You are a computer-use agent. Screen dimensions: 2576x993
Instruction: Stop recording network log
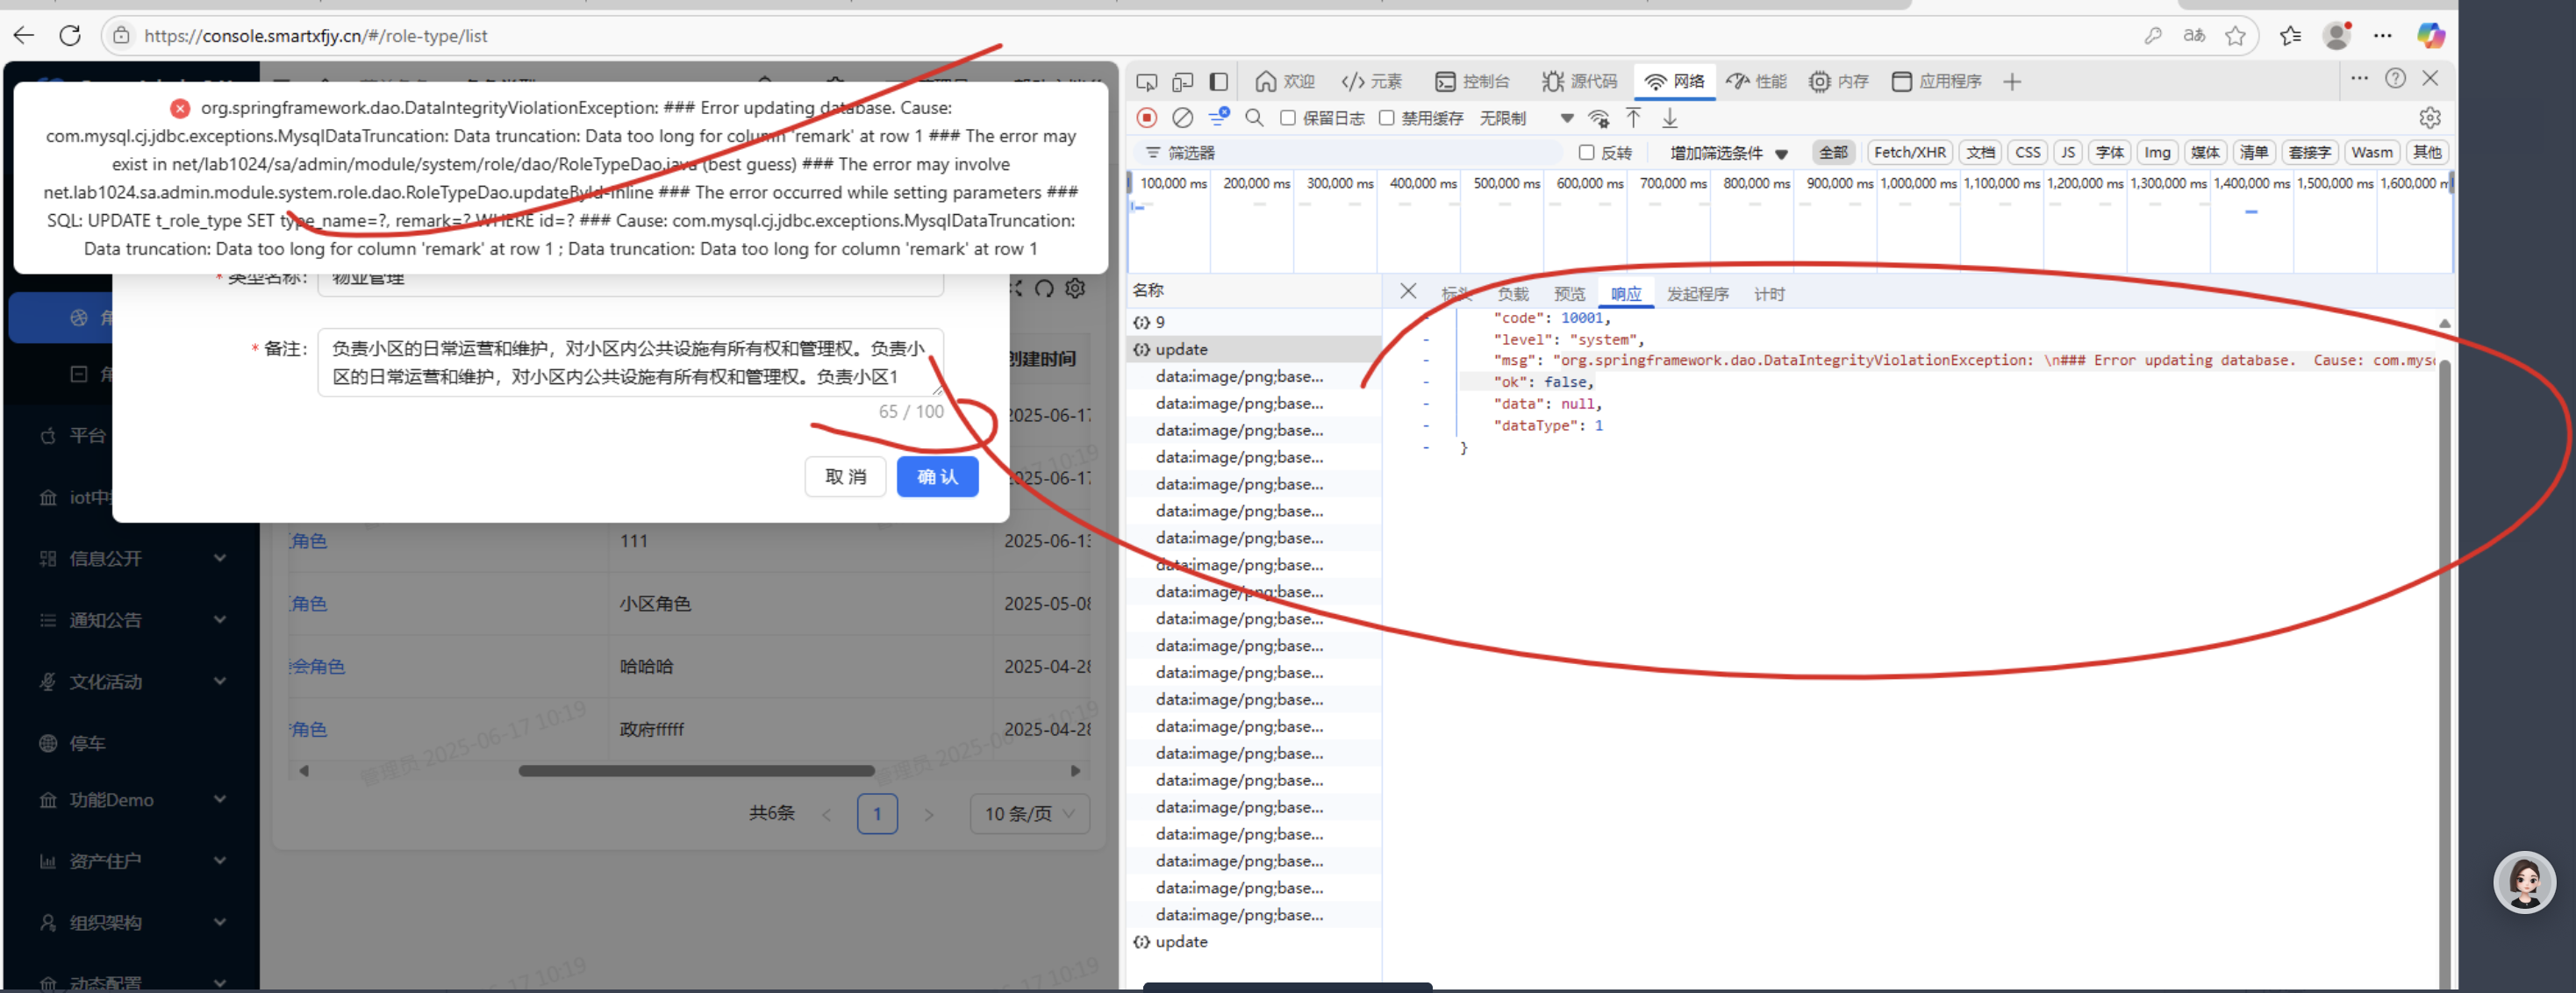pyautogui.click(x=1147, y=118)
